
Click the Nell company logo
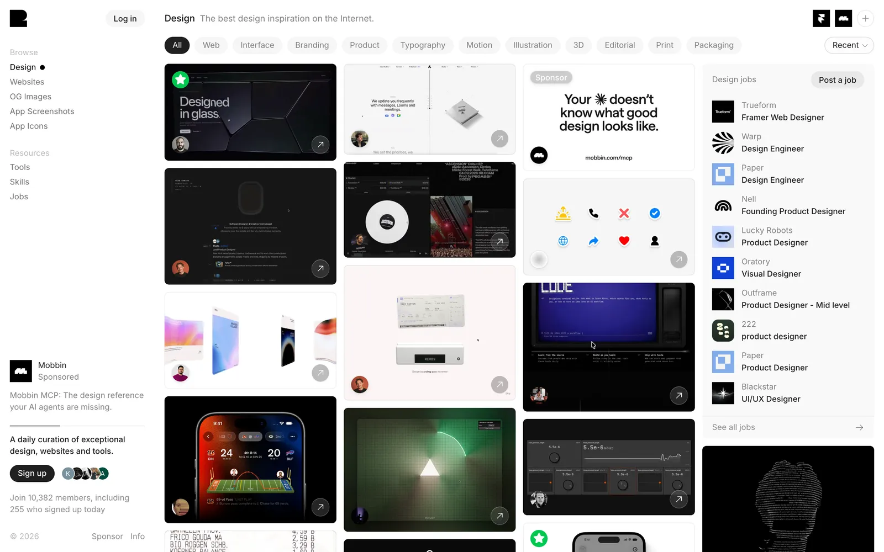(723, 205)
